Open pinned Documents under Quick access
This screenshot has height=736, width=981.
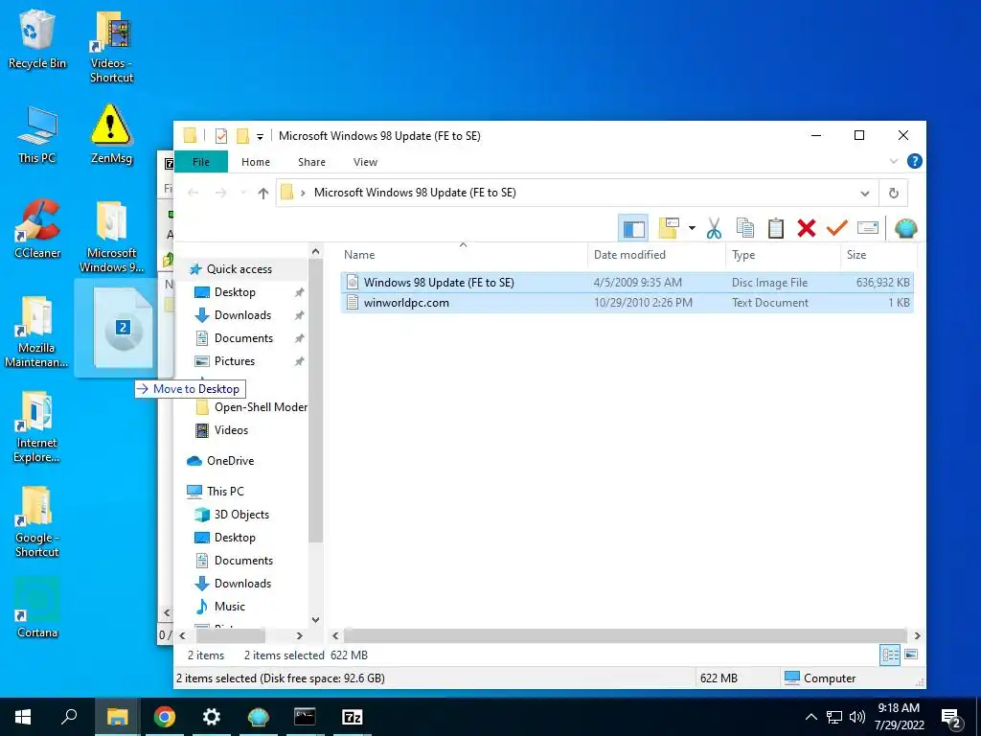pos(243,338)
